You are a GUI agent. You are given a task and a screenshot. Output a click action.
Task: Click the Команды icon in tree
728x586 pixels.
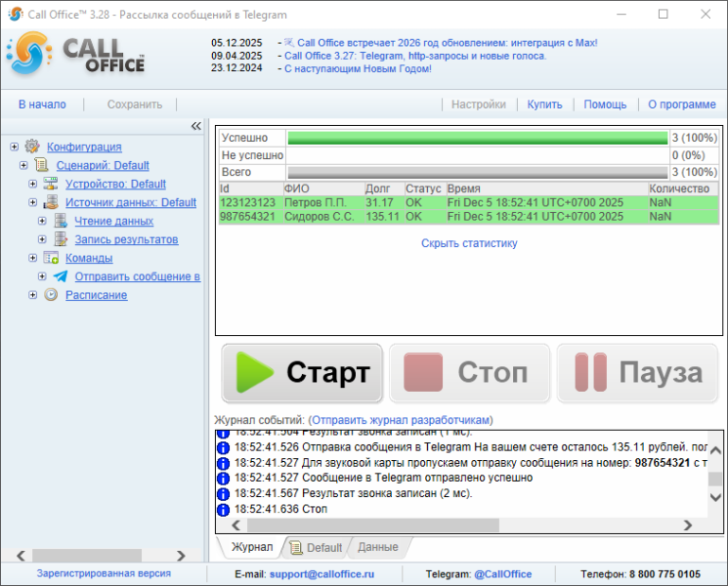point(51,258)
